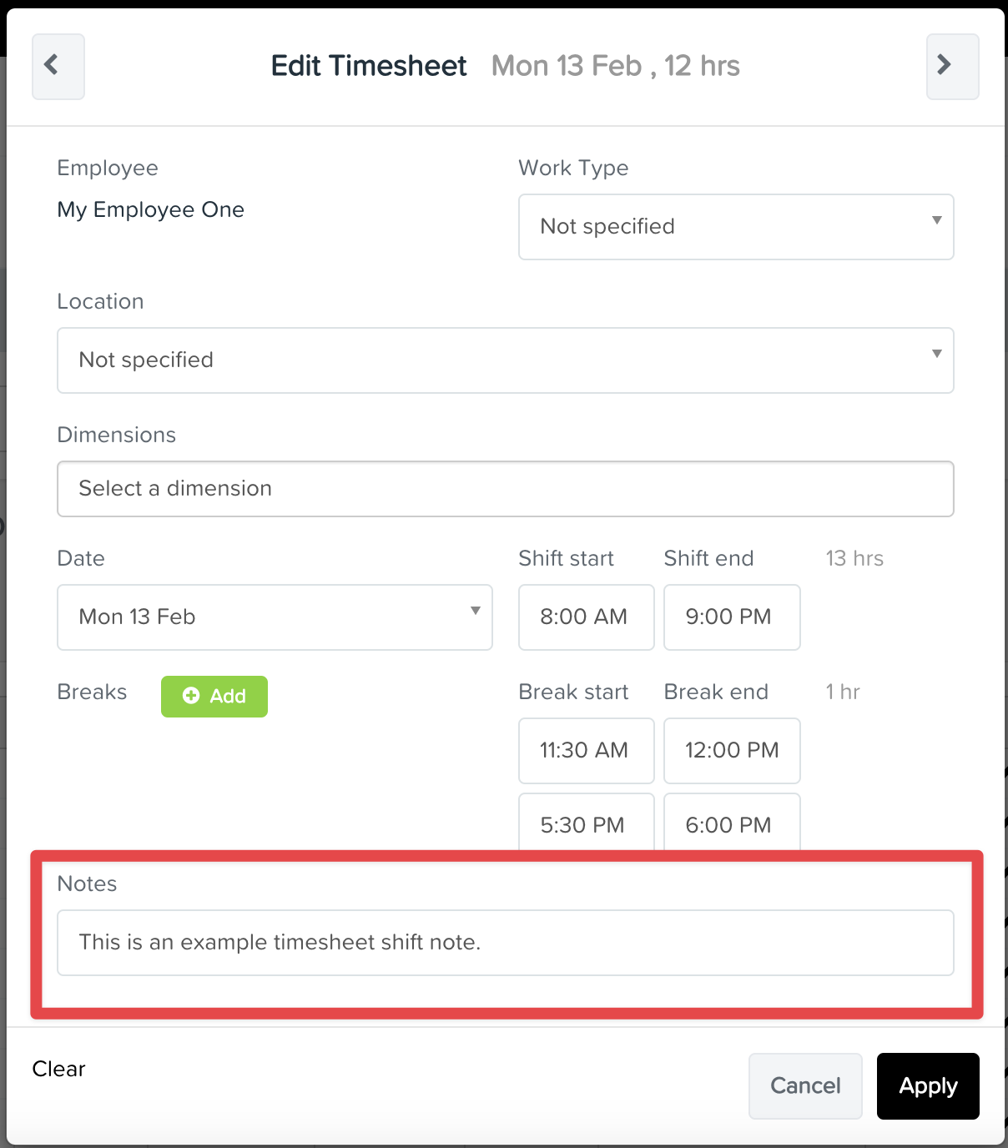Navigate to the next timesheet with the right arrow
Screen dimensions: 1008x1148
coord(951,66)
